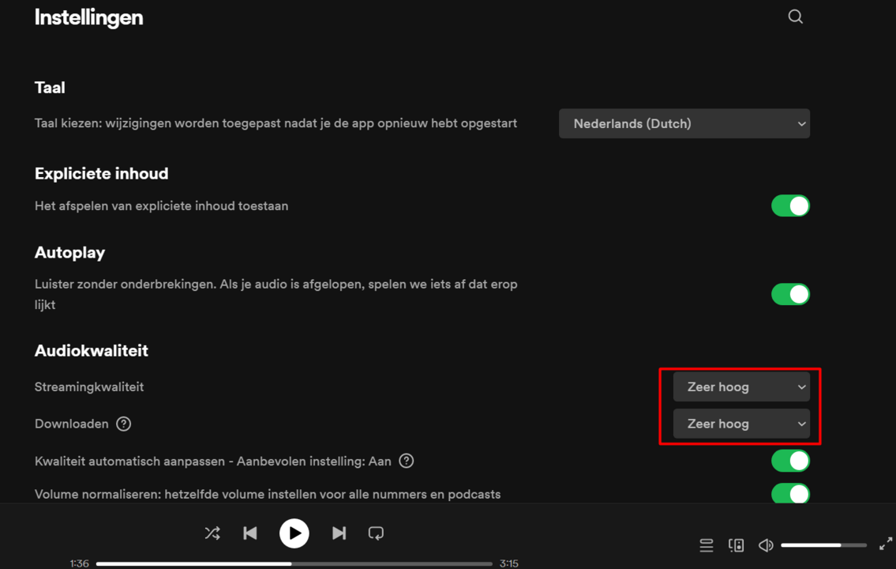Open the play queue

pos(706,545)
